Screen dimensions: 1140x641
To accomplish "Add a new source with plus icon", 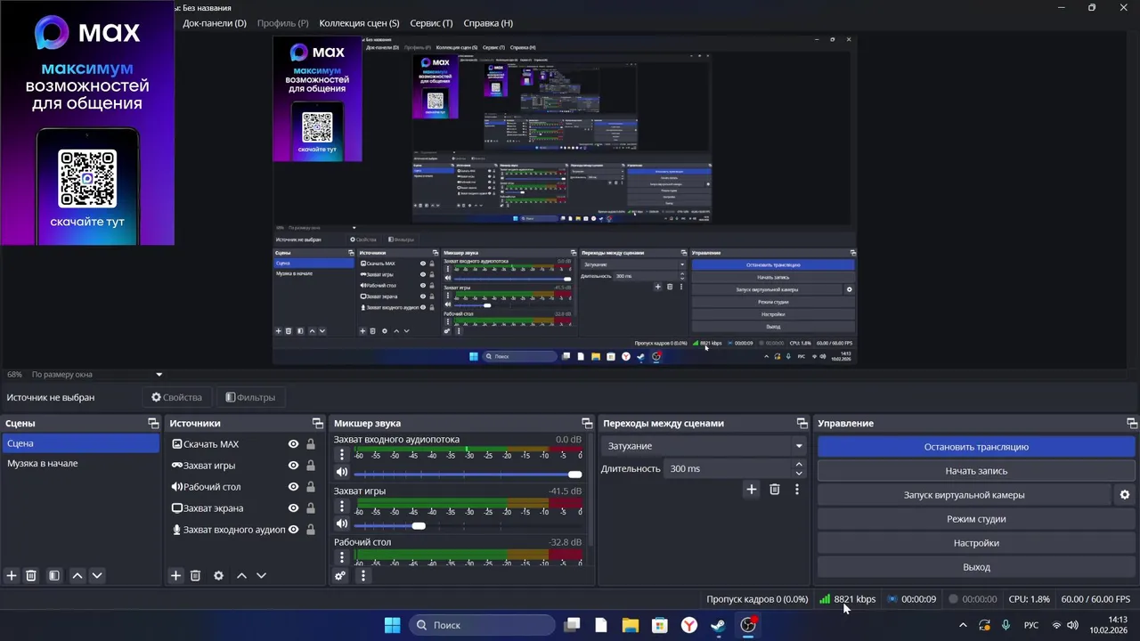I will [175, 576].
